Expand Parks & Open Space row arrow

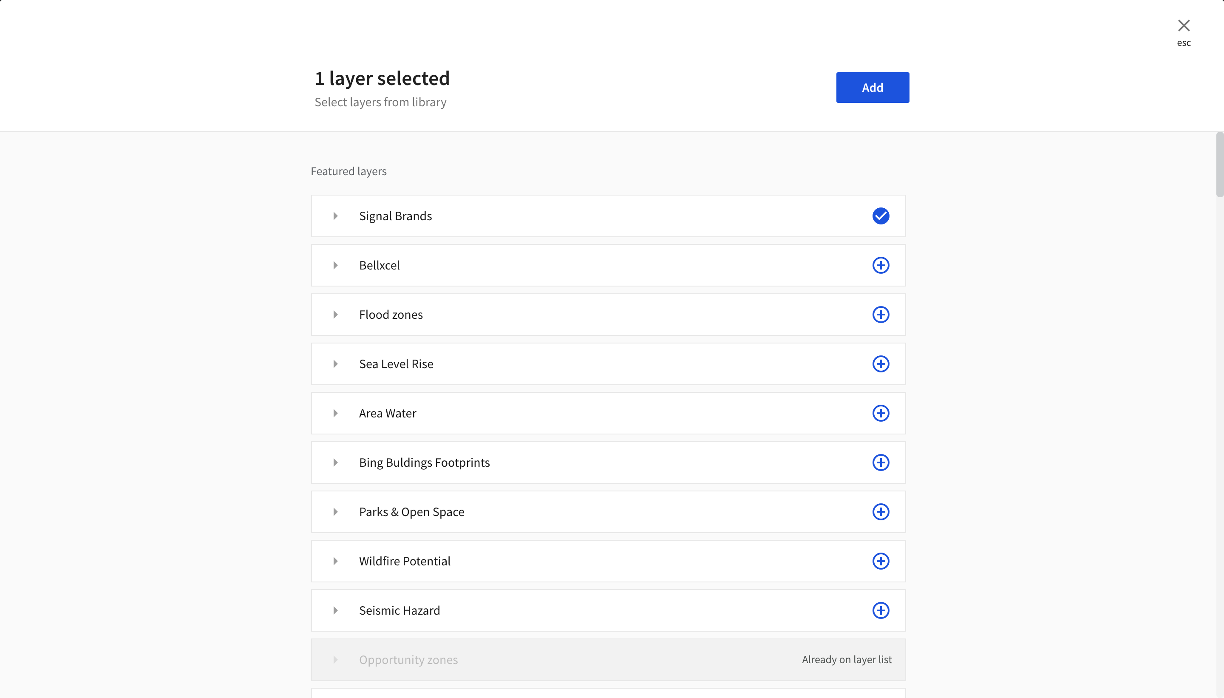click(335, 511)
